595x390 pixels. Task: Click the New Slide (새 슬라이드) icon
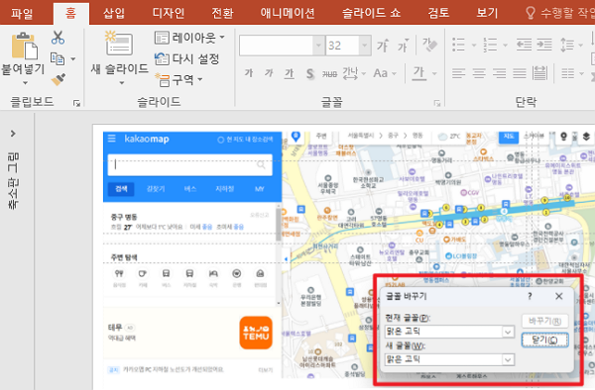(118, 45)
